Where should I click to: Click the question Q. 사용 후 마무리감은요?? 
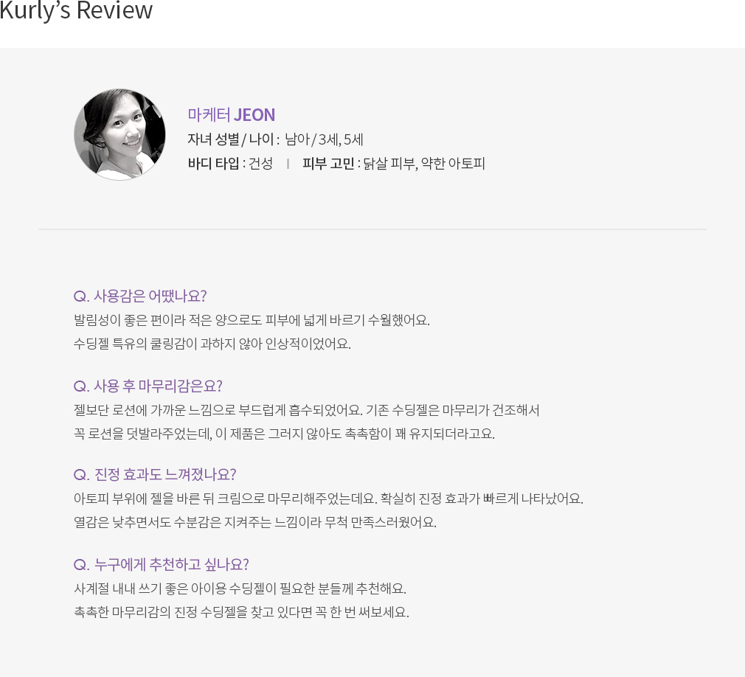[148, 386]
